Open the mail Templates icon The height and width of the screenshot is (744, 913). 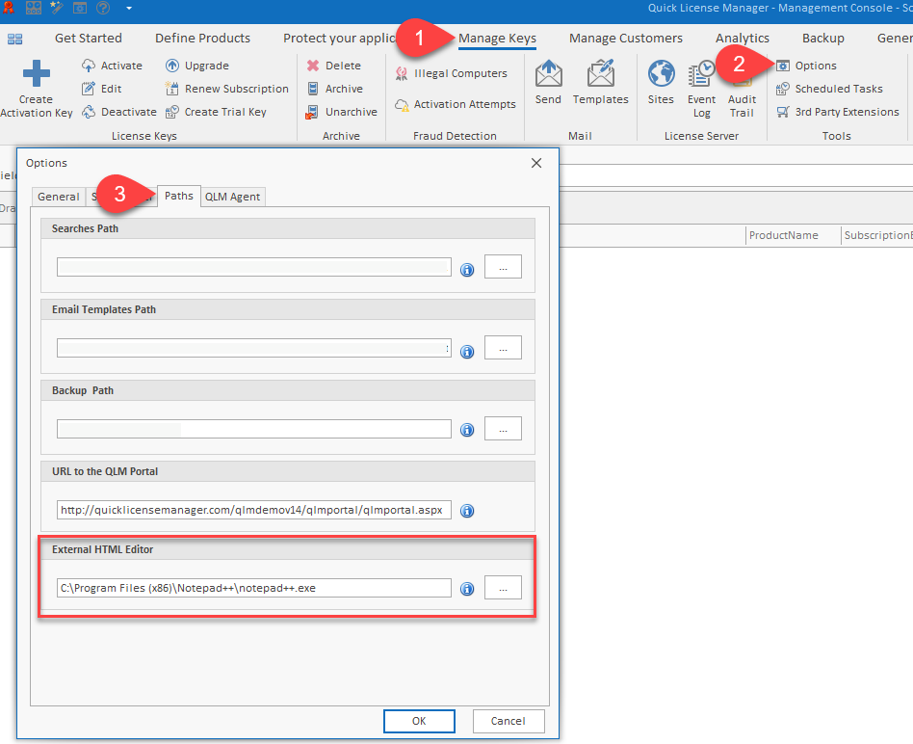(601, 73)
